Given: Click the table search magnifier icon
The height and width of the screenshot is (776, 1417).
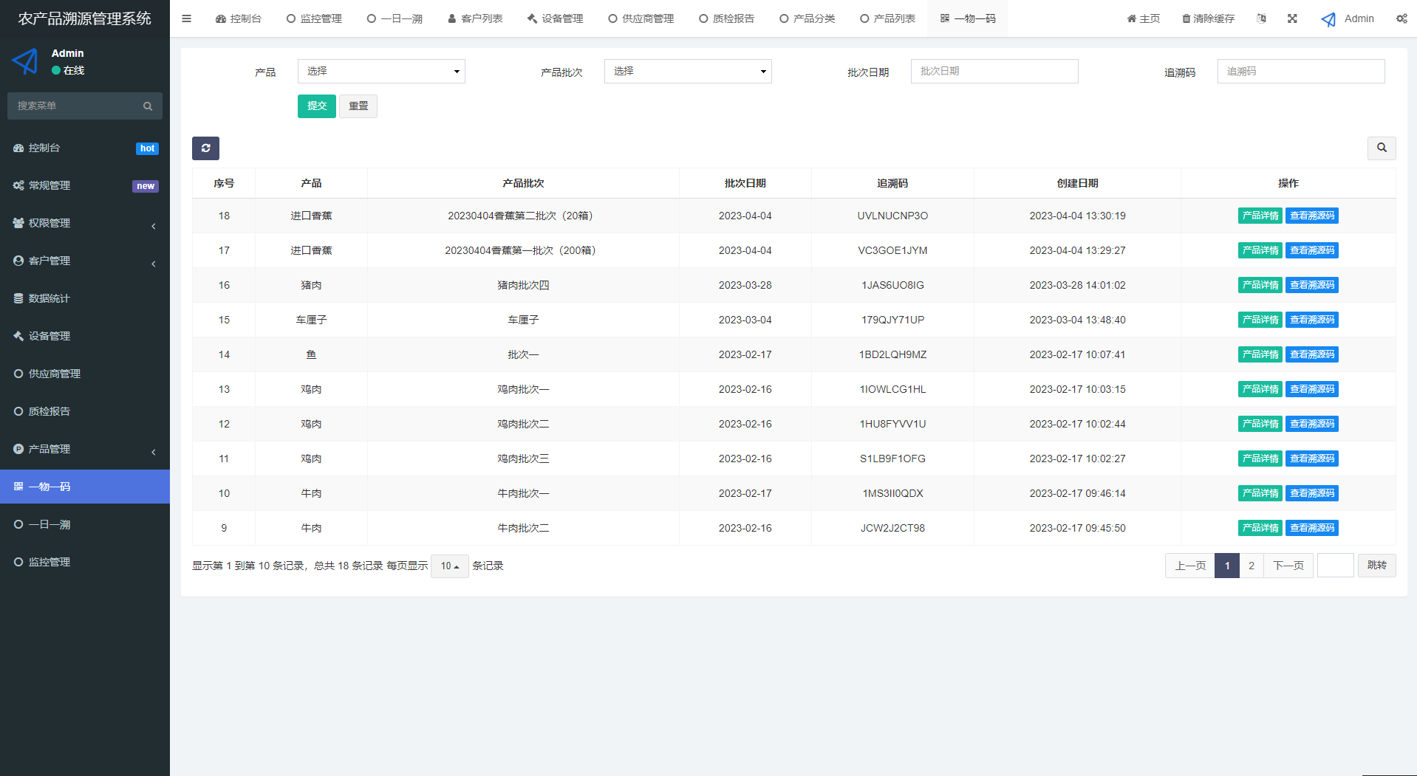Looking at the screenshot, I should (x=1381, y=148).
